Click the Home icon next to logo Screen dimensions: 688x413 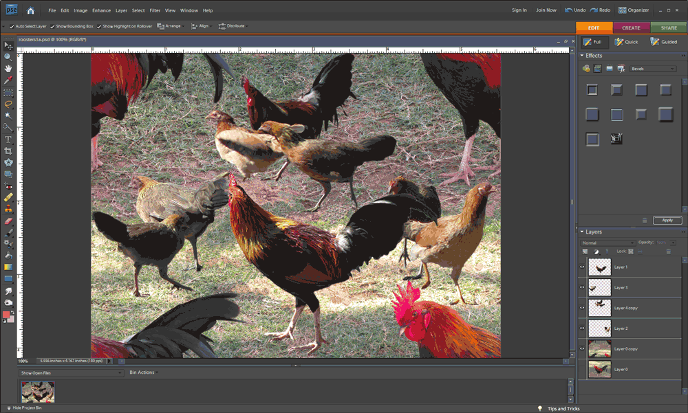30,10
